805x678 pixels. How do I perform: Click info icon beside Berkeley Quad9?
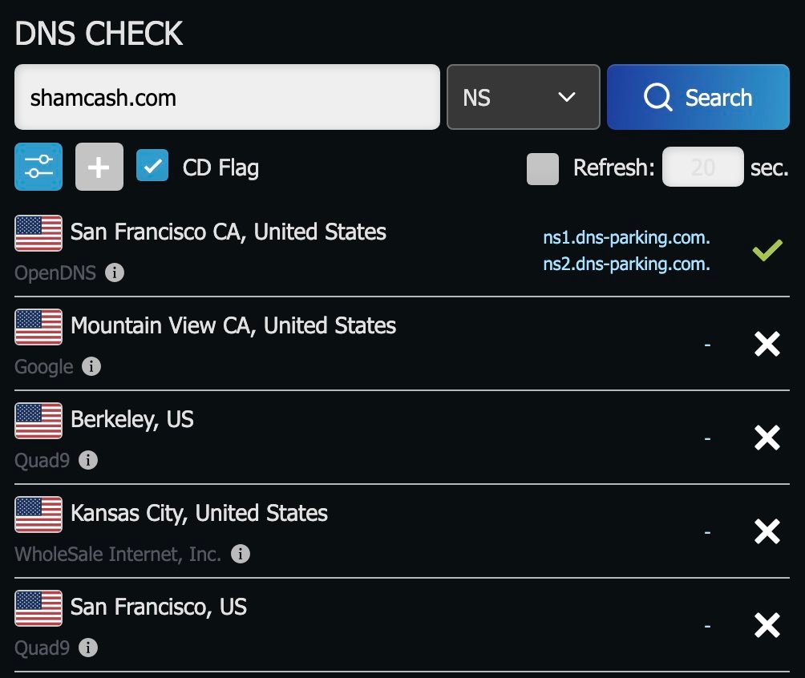click(x=87, y=460)
